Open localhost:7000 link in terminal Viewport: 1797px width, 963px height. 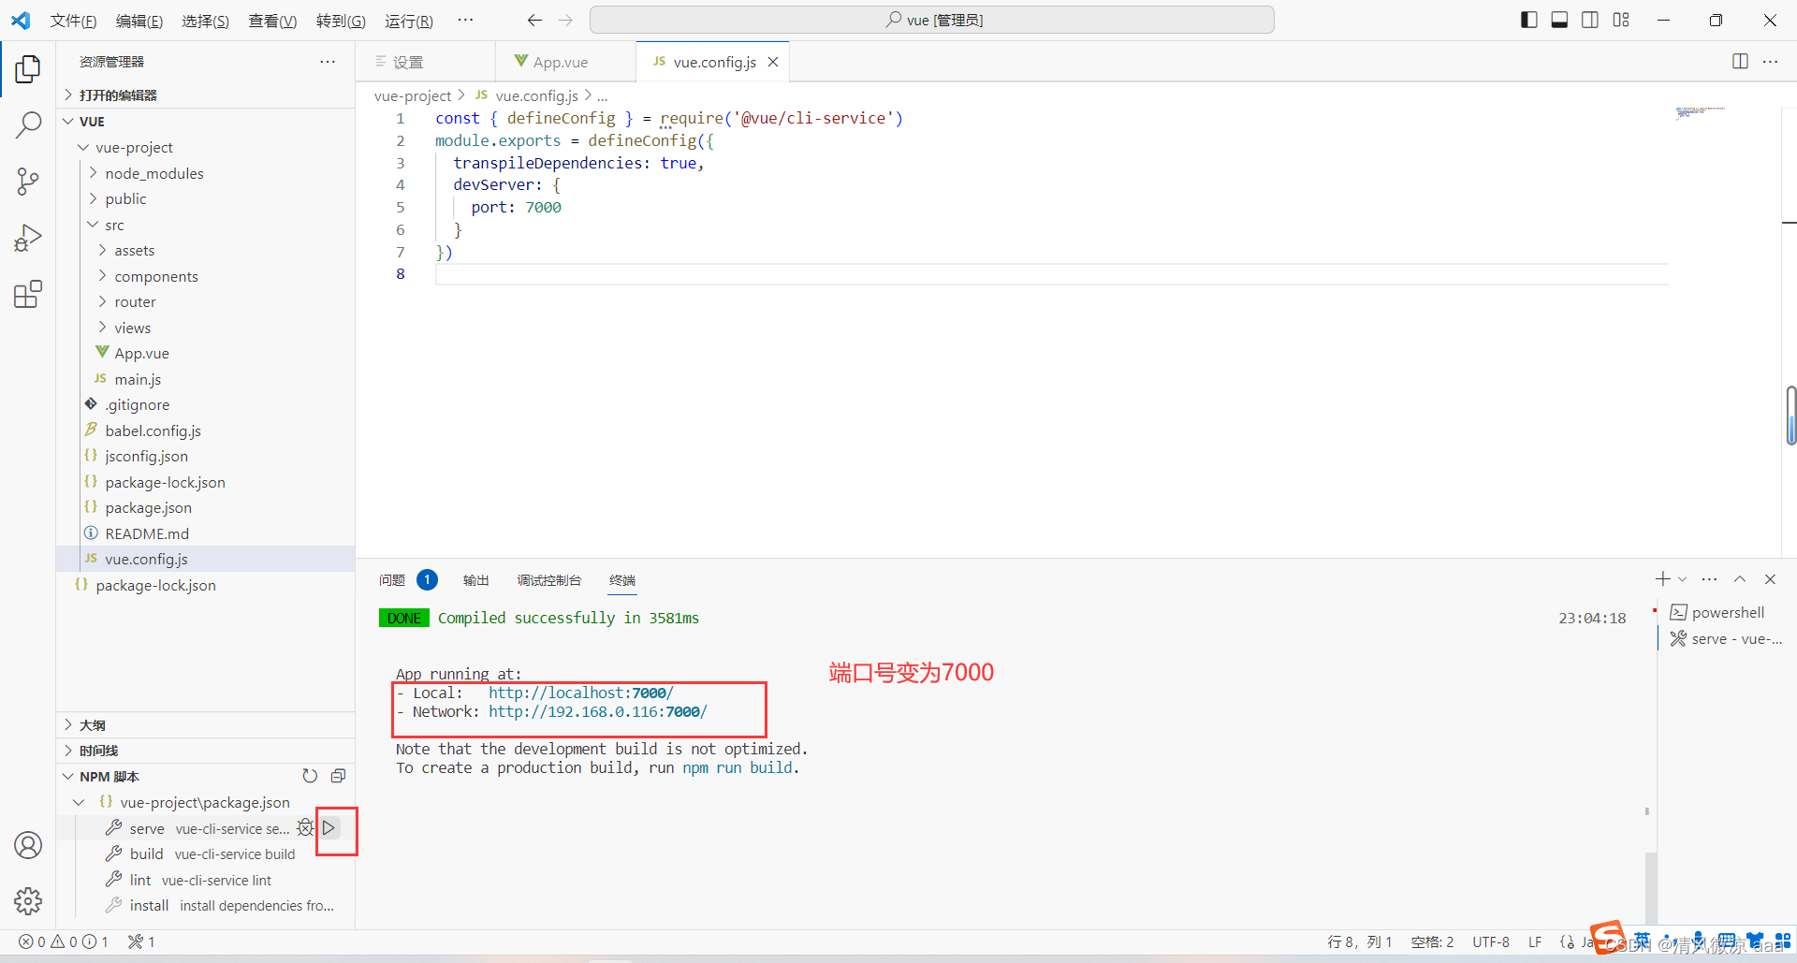[x=580, y=693]
